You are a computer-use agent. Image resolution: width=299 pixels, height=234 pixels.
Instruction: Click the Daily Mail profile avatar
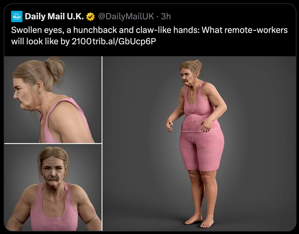(x=17, y=16)
